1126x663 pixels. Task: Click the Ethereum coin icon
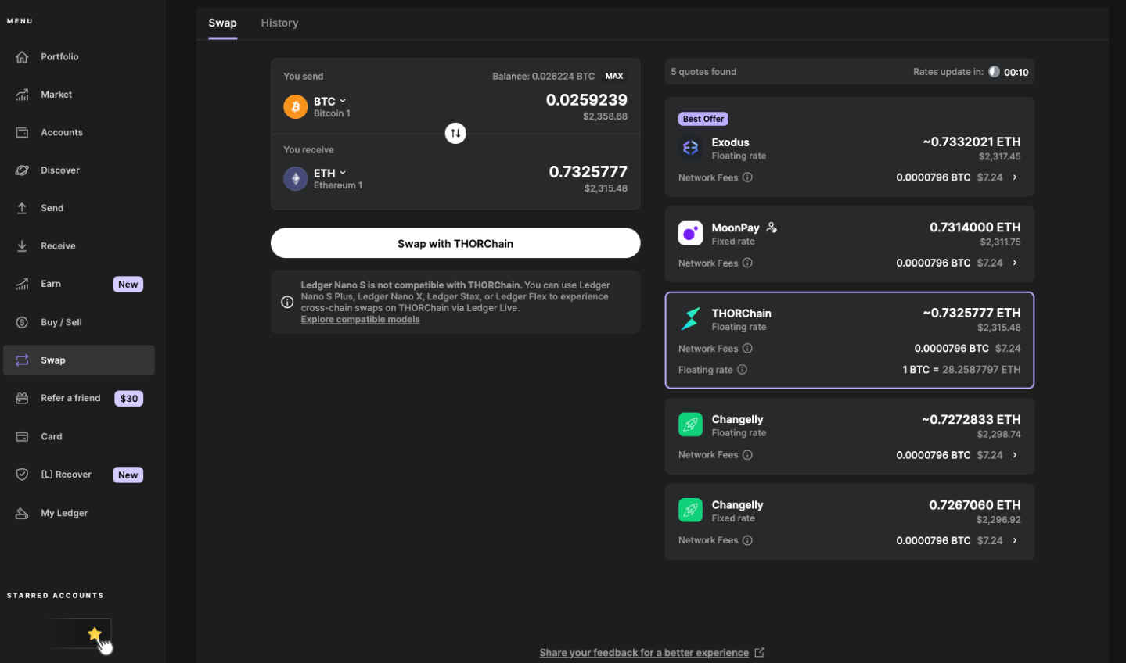(x=295, y=178)
